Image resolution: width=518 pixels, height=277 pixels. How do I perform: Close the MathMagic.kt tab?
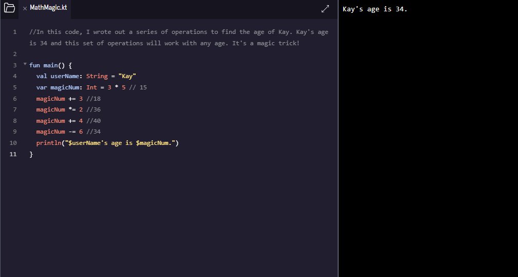25,9
